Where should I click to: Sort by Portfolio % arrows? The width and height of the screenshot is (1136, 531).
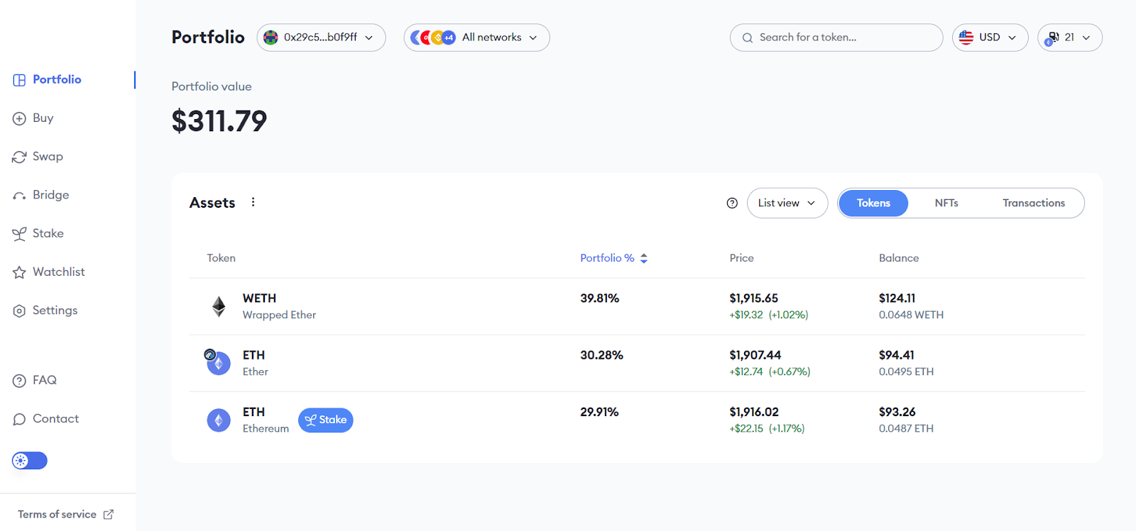644,259
